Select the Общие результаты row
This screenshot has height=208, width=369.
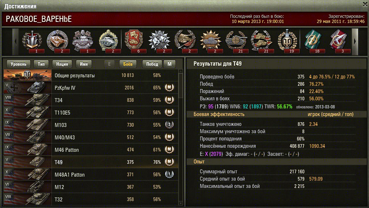tap(91, 76)
